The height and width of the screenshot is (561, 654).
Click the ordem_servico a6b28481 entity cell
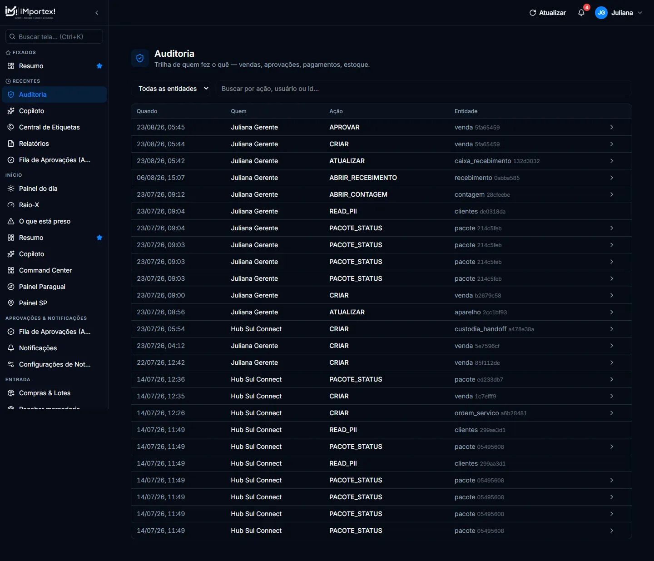[490, 413]
